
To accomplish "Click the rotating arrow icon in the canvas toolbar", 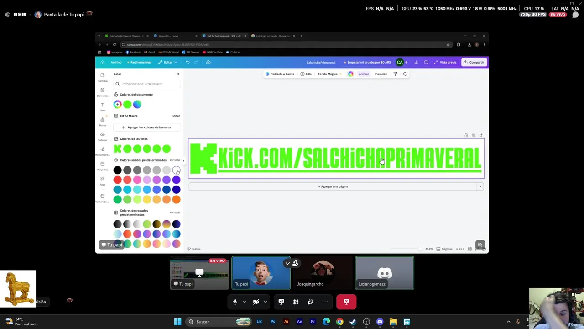I will coord(405,74).
